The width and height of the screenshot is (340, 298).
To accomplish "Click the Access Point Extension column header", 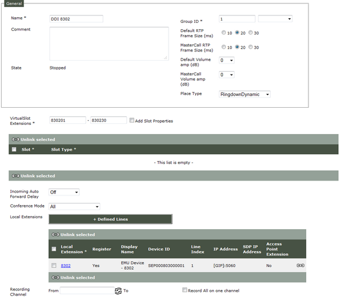I will click(278, 249).
